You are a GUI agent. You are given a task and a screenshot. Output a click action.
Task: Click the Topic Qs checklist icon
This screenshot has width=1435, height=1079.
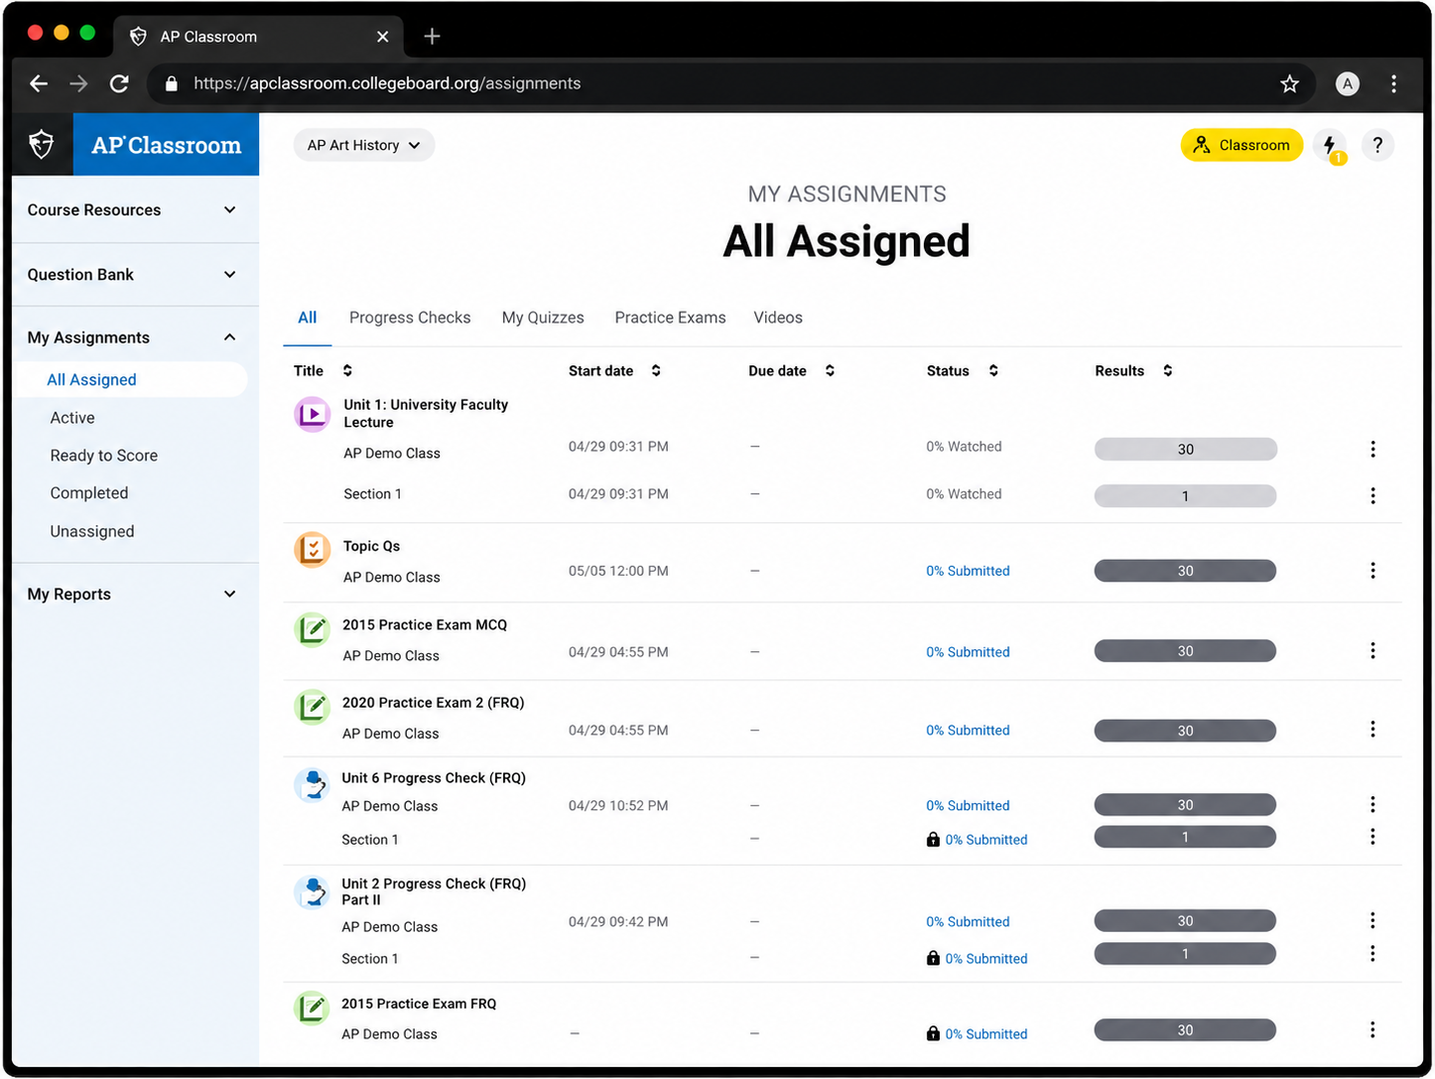click(x=313, y=548)
